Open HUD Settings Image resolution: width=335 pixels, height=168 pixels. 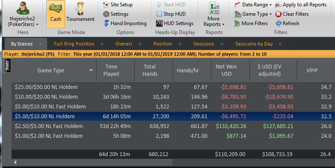(175, 23)
